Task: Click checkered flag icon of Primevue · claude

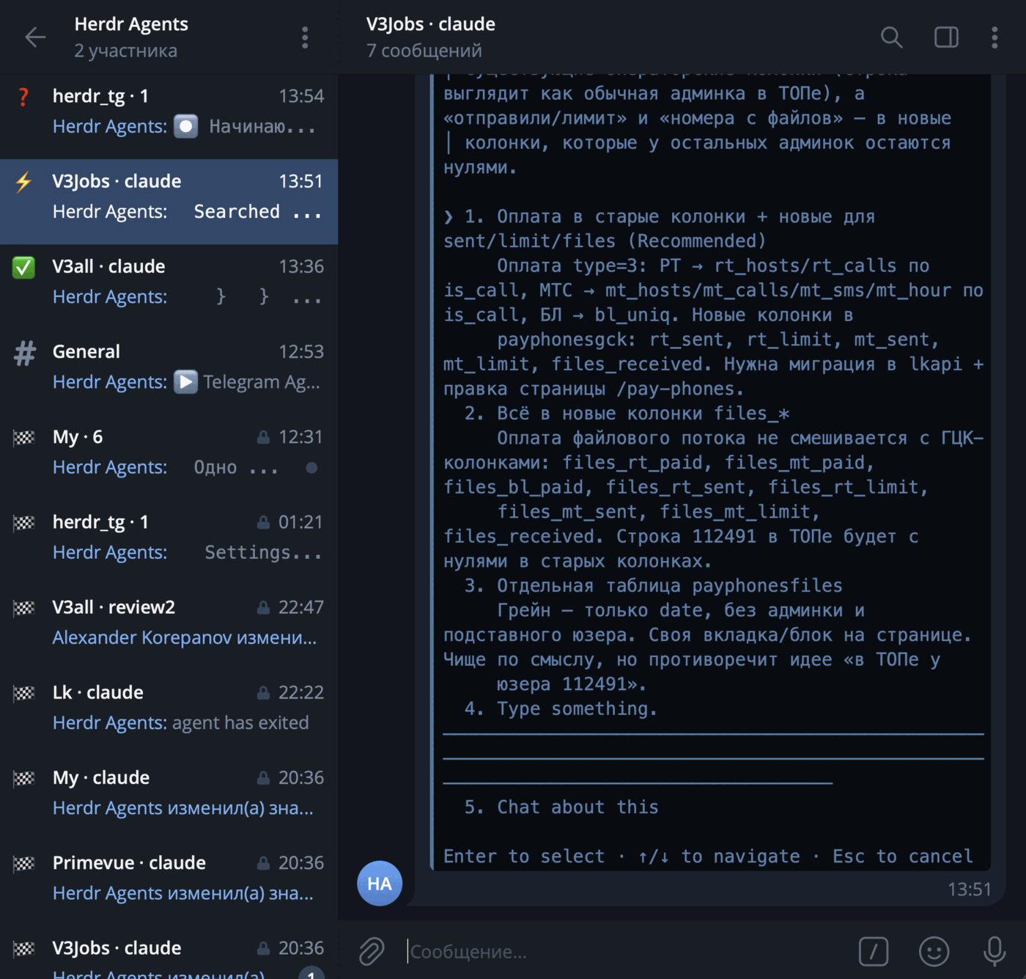Action: pos(24,863)
